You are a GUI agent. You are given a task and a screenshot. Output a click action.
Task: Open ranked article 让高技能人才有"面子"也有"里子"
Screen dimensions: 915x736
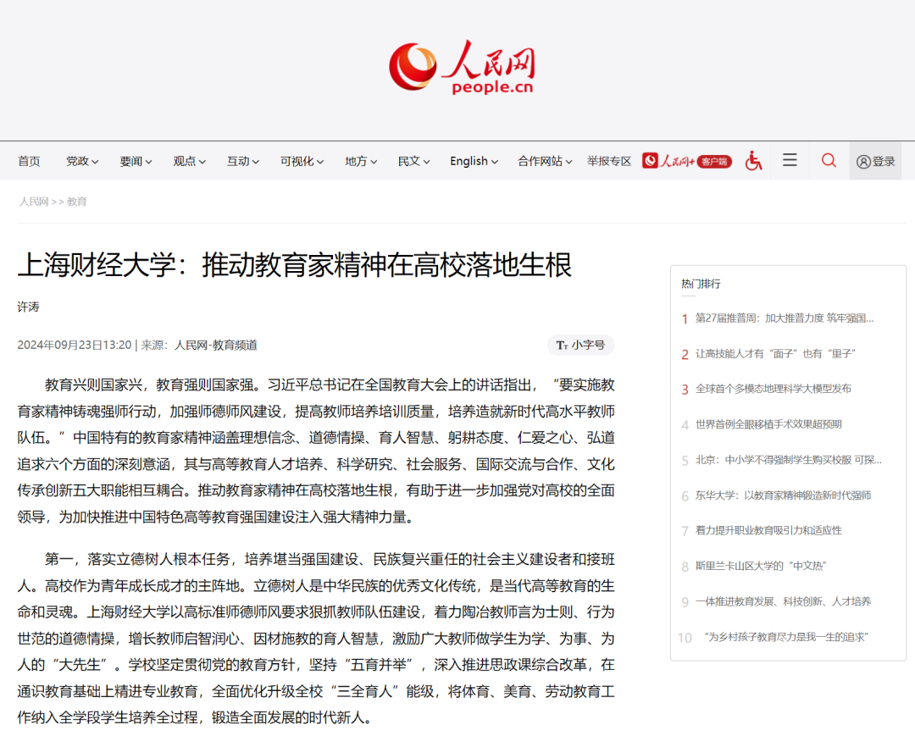click(775, 353)
